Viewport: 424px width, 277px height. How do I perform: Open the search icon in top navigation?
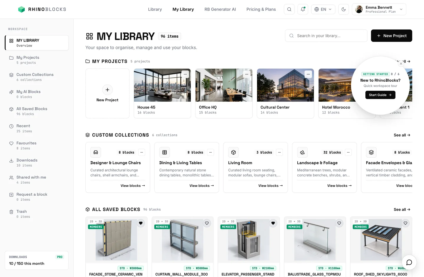(x=289, y=9)
